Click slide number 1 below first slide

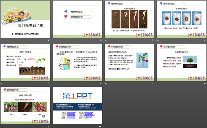pos(48,40)
